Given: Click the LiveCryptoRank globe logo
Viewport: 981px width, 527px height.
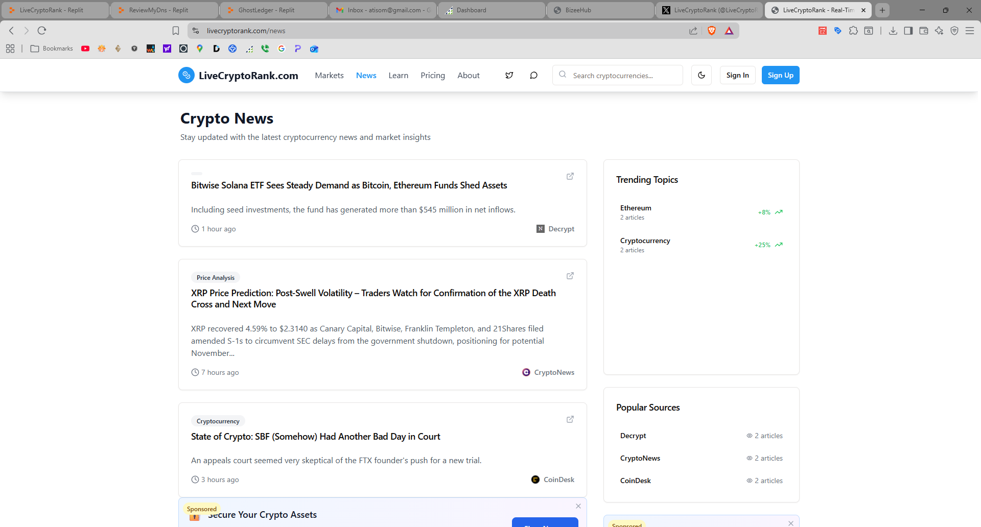Looking at the screenshot, I should [x=186, y=75].
